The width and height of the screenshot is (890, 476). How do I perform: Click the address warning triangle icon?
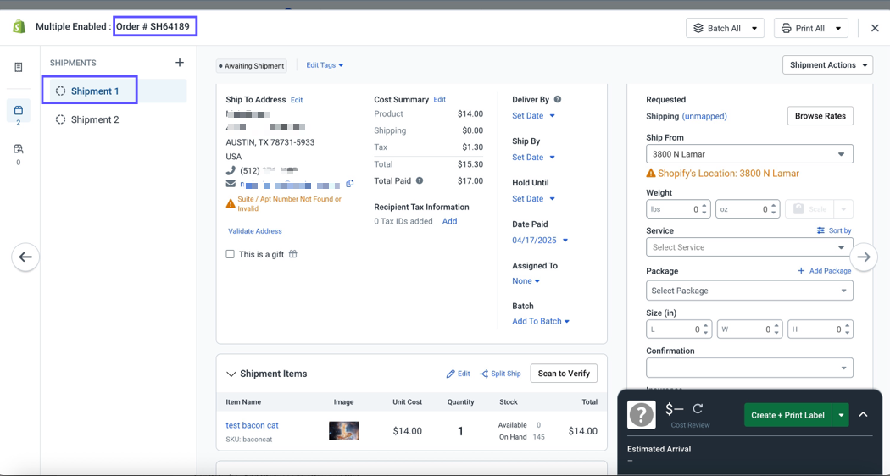[x=231, y=203]
